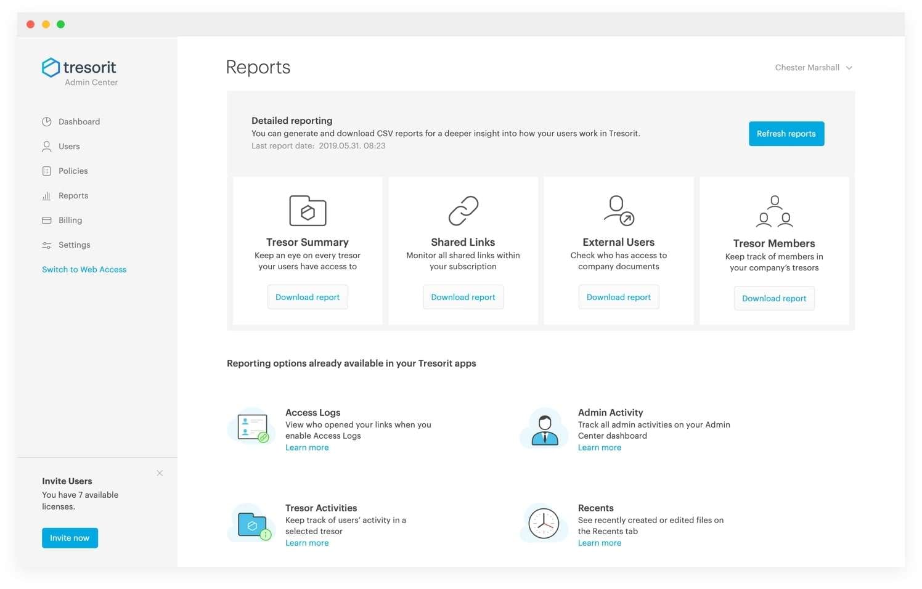Click the Tresorit hexagon logo

pyautogui.click(x=51, y=68)
